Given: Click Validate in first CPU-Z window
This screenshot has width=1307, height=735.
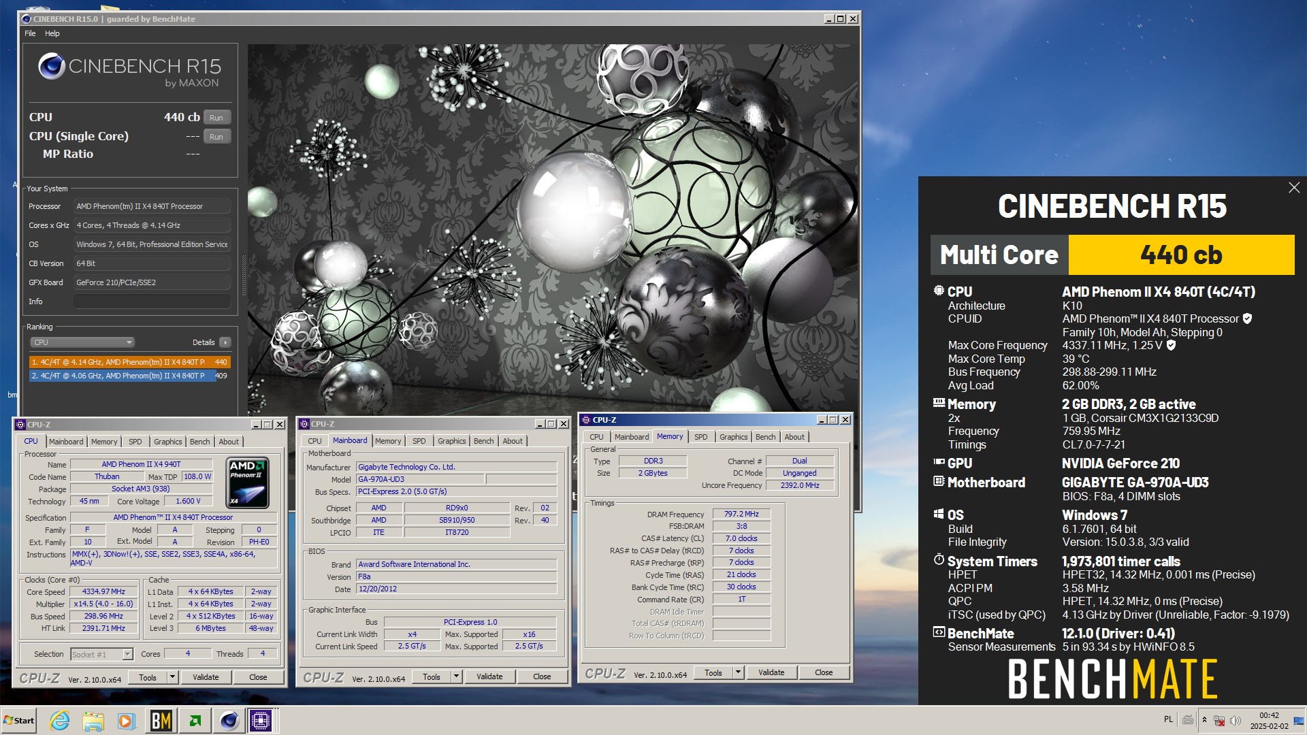Looking at the screenshot, I should (x=206, y=677).
